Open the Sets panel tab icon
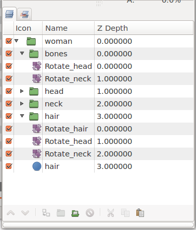The height and width of the screenshot is (230, 196). [x=24, y=15]
